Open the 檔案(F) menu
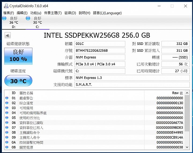The height and width of the screenshot is (153, 193). point(9,13)
